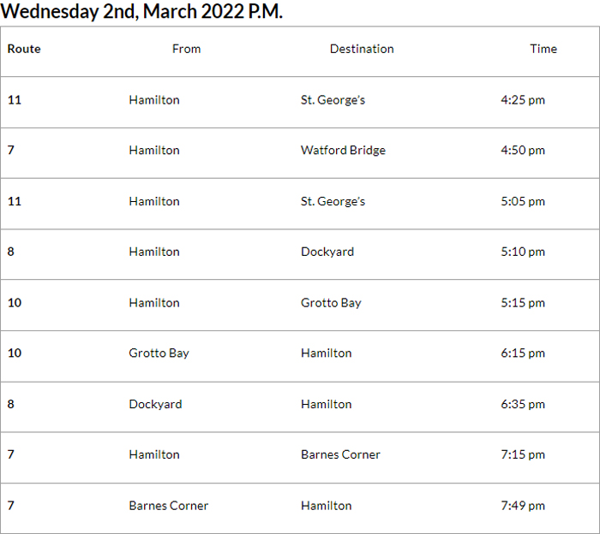
Task: Select the 5:10 pm time cell
Action: pyautogui.click(x=523, y=252)
